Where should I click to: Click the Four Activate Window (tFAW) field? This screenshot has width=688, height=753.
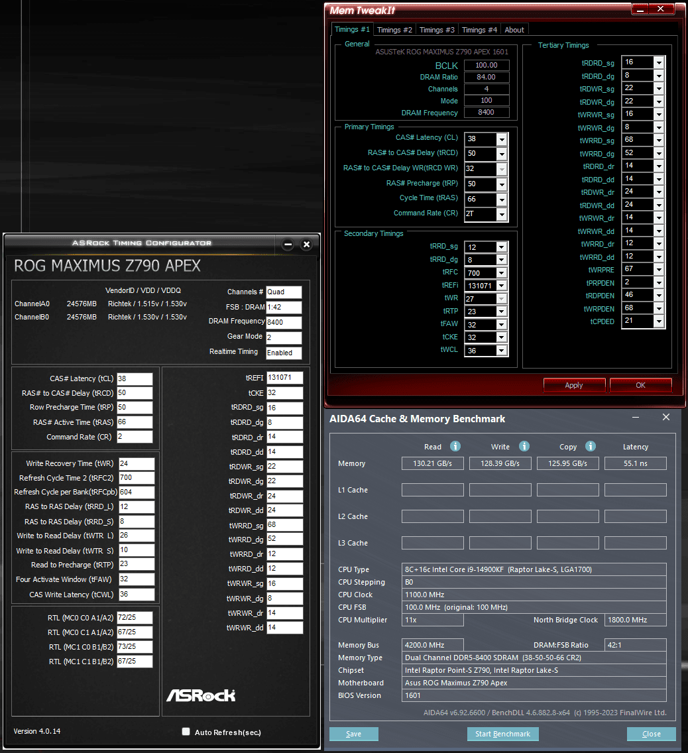pyautogui.click(x=137, y=579)
